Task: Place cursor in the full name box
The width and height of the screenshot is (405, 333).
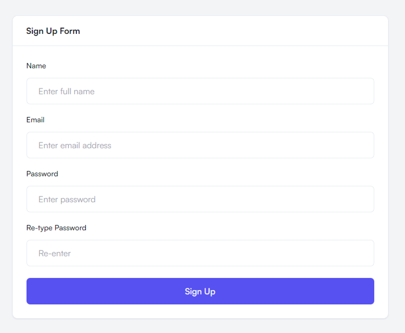Action: (200, 91)
